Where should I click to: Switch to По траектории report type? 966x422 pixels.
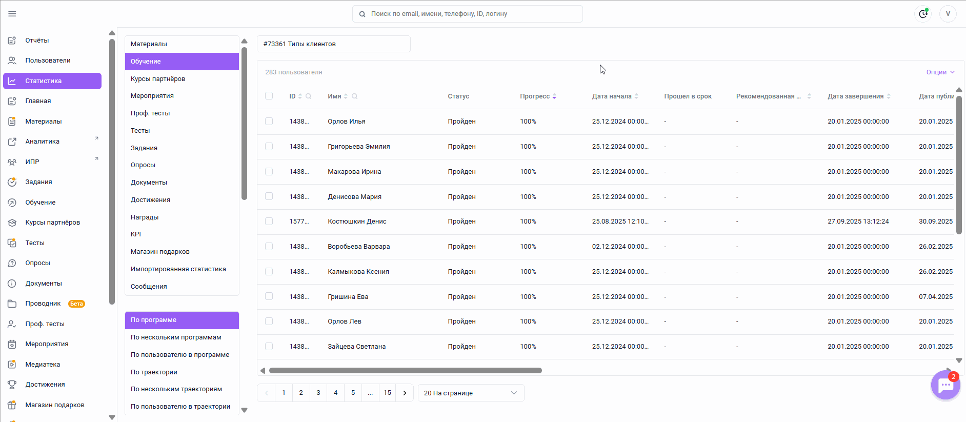click(154, 372)
